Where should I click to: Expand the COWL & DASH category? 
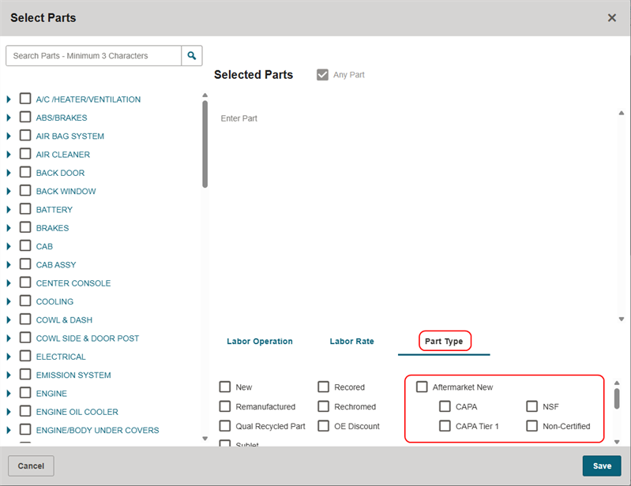(x=9, y=320)
